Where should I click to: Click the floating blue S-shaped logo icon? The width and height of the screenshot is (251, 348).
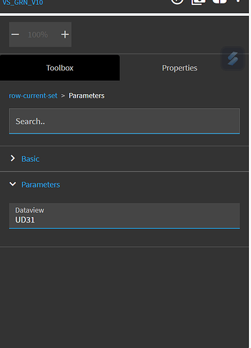pyautogui.click(x=233, y=59)
